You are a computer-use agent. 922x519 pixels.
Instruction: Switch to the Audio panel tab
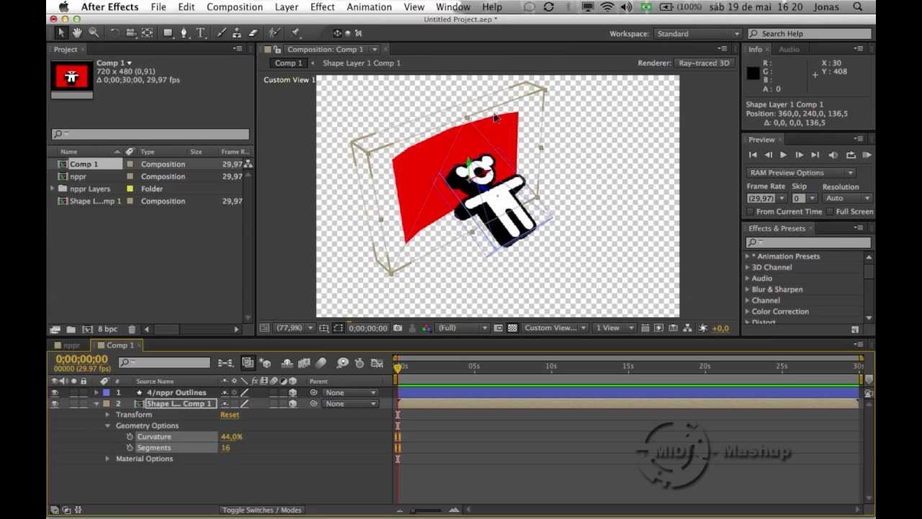[x=789, y=50]
